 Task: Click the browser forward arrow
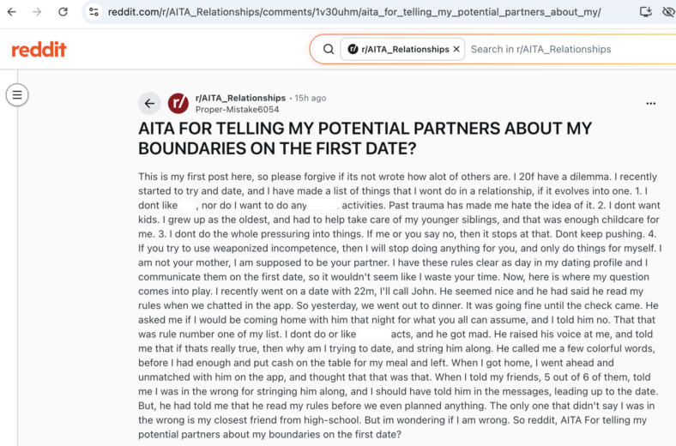(x=38, y=12)
